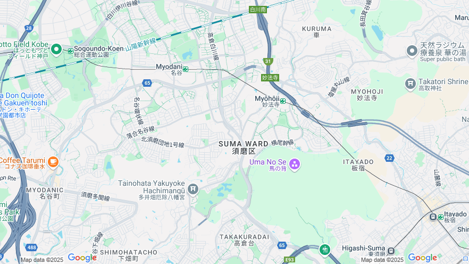469x264 pixels.
Task: Click the green 白川南 interchange sign
Action: pos(258,10)
